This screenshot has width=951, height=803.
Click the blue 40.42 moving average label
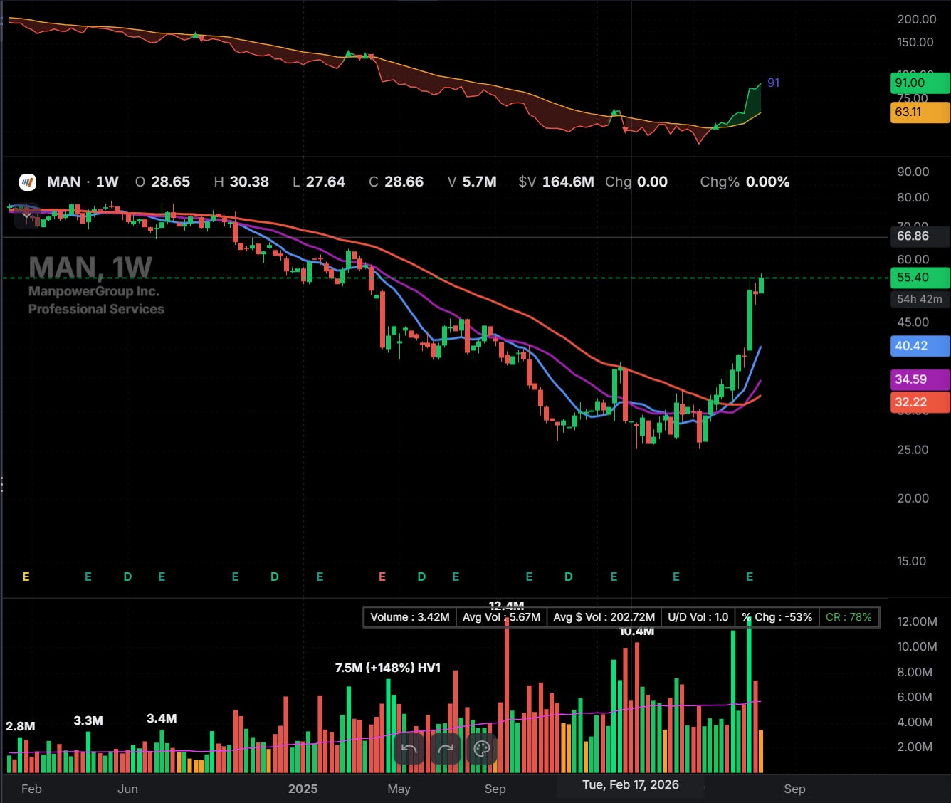[920, 346]
